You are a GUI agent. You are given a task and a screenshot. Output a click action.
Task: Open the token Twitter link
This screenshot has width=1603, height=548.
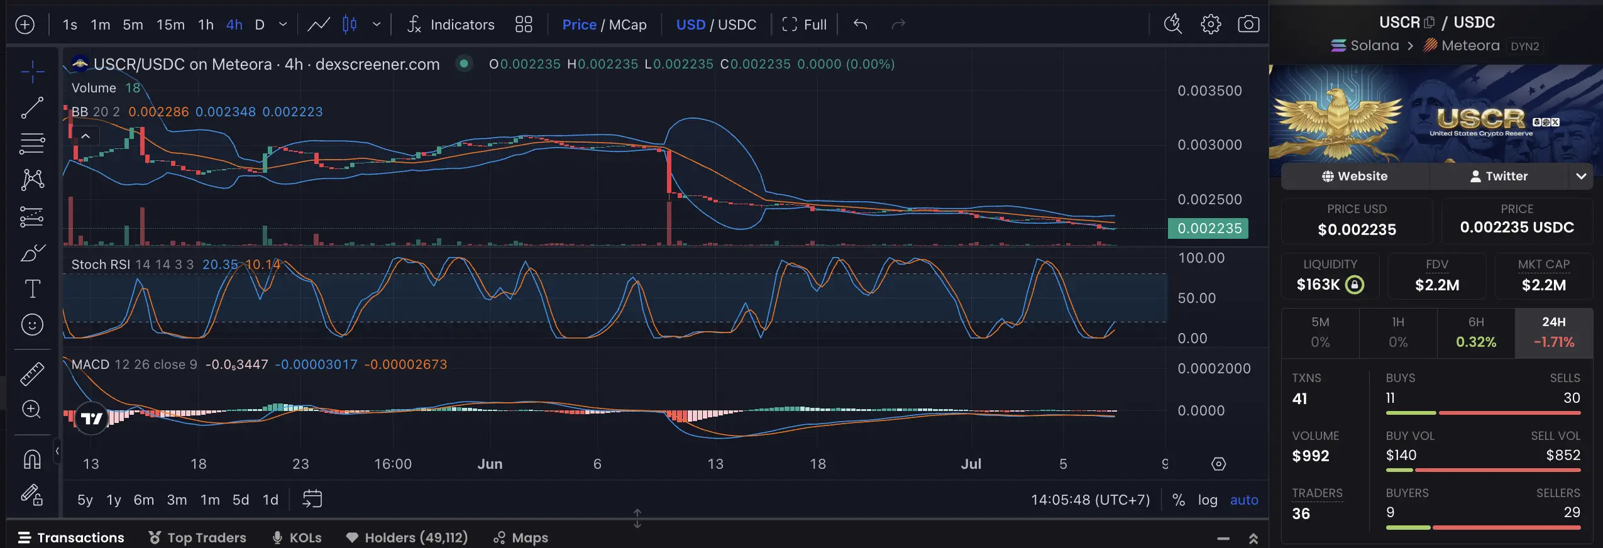[1499, 176]
